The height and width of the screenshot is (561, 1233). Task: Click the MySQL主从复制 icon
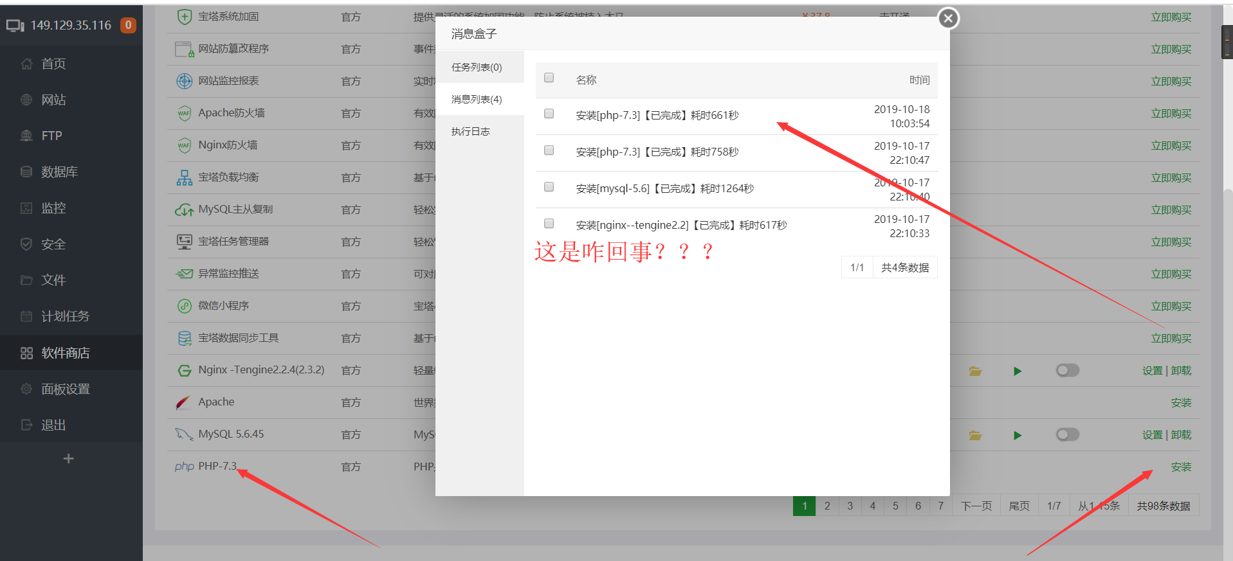click(x=185, y=210)
